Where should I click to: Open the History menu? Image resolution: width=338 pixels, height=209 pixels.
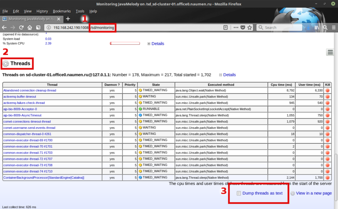click(x=42, y=11)
